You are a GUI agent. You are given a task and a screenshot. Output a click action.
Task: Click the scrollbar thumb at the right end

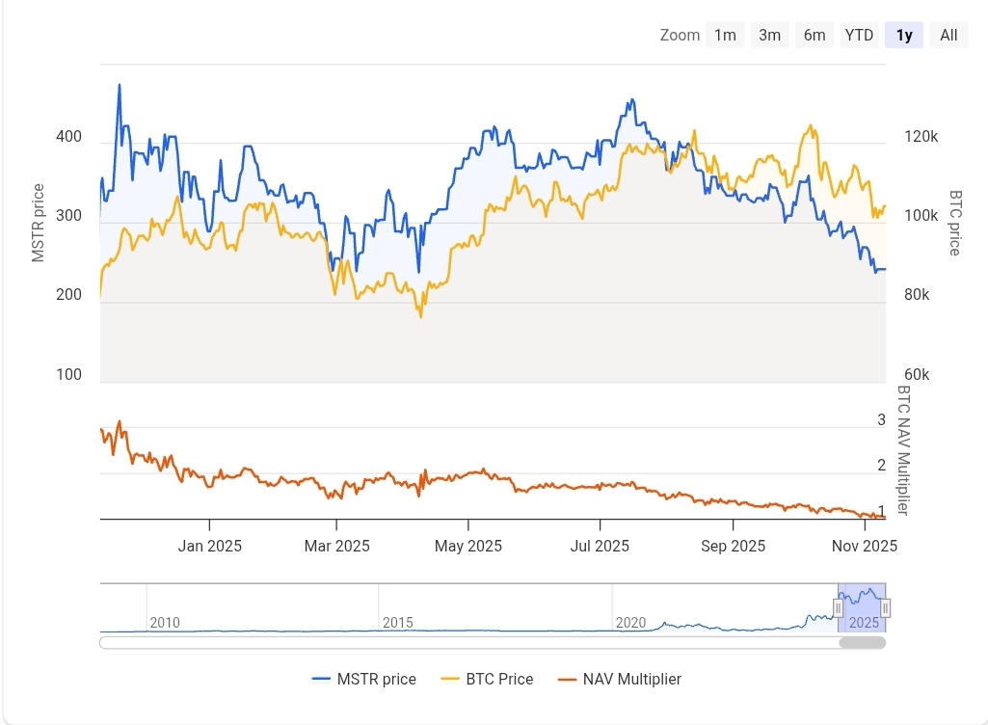[x=863, y=641]
